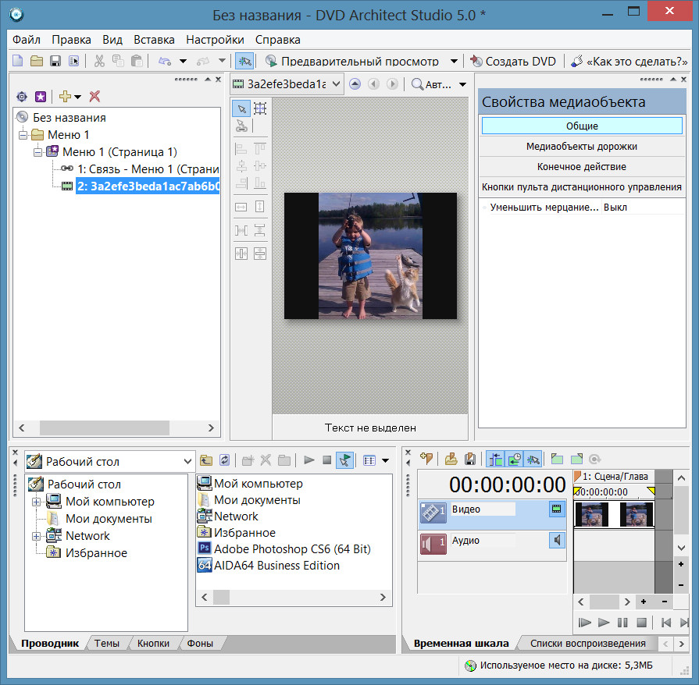The image size is (699, 685).
Task: Click the Create DVD toolbar button
Action: tap(513, 61)
